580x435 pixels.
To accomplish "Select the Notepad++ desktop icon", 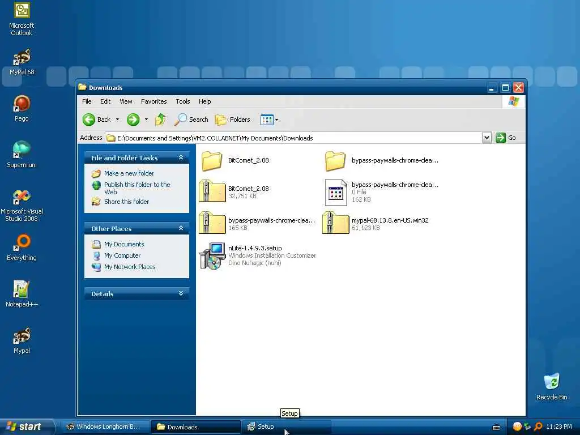I will (22, 294).
